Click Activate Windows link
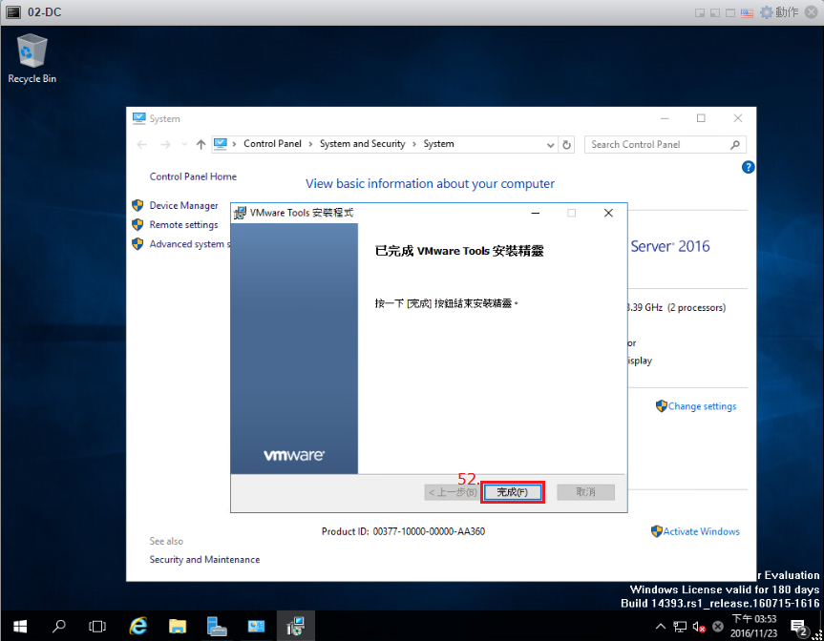 click(x=701, y=531)
